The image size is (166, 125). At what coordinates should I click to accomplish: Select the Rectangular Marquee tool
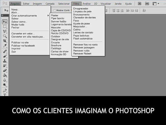click(5, 26)
